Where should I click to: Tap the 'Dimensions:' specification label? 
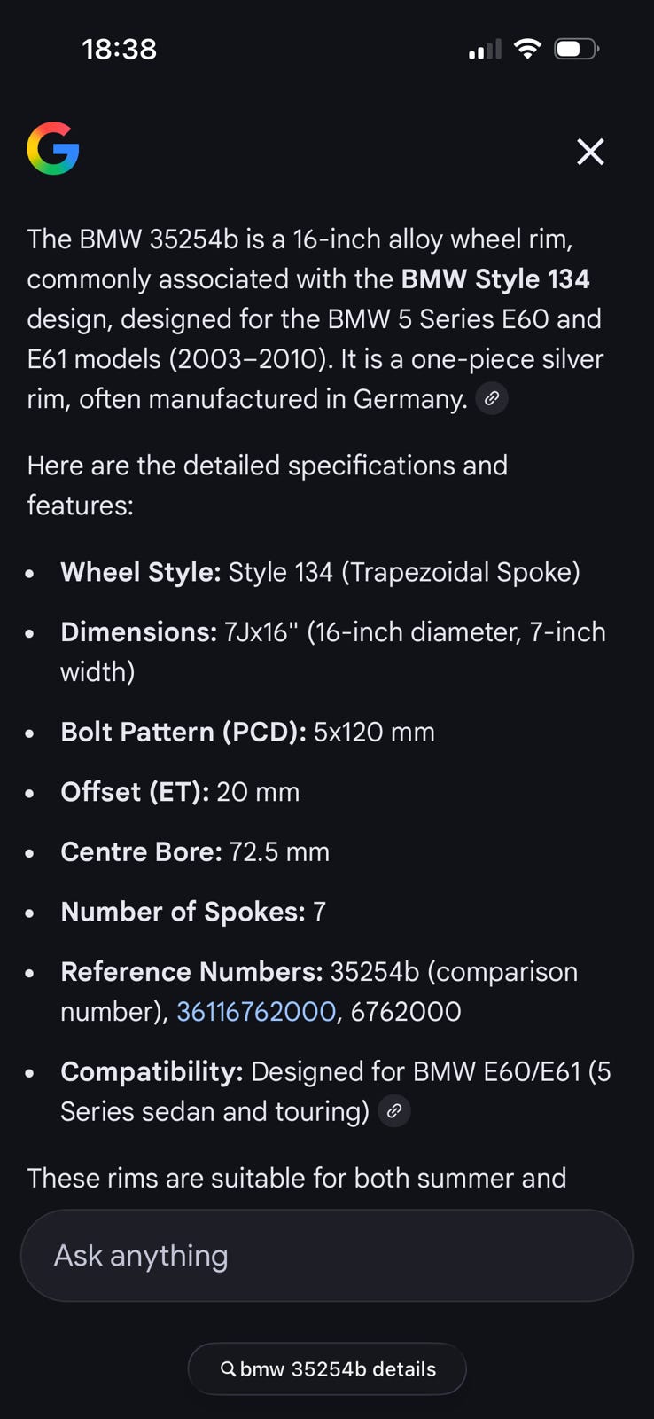(138, 632)
